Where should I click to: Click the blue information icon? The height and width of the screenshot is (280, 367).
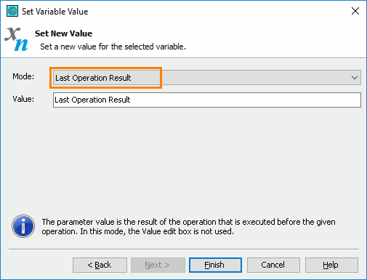[x=23, y=226]
